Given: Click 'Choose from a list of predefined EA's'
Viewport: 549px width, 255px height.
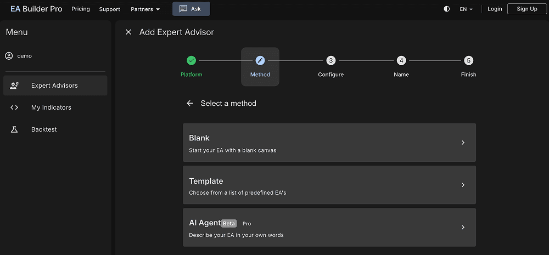Looking at the screenshot, I should (238, 192).
